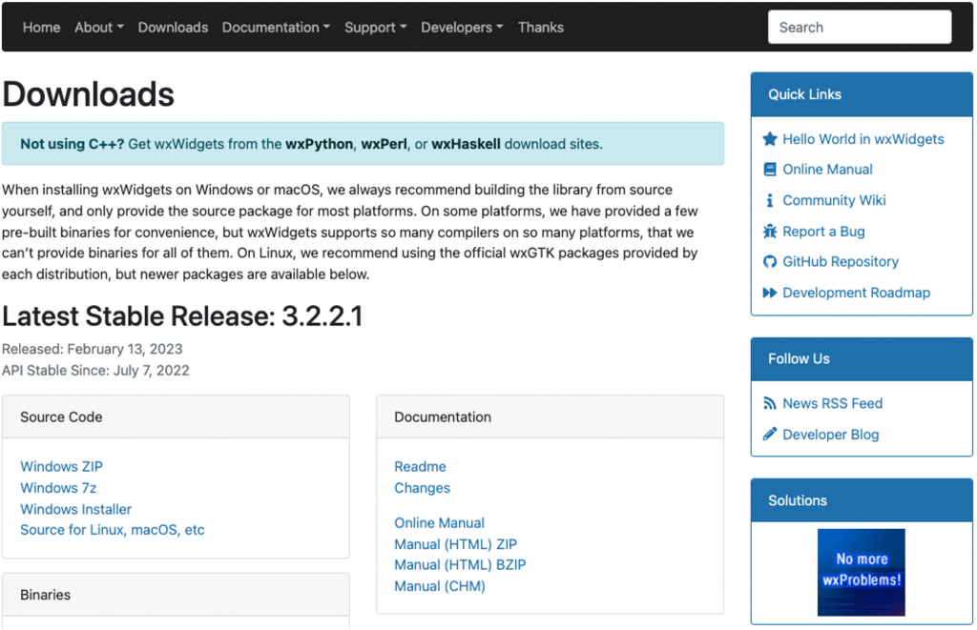Select Downloads in the top navigation bar
Screen dimensions: 977x630
click(173, 28)
